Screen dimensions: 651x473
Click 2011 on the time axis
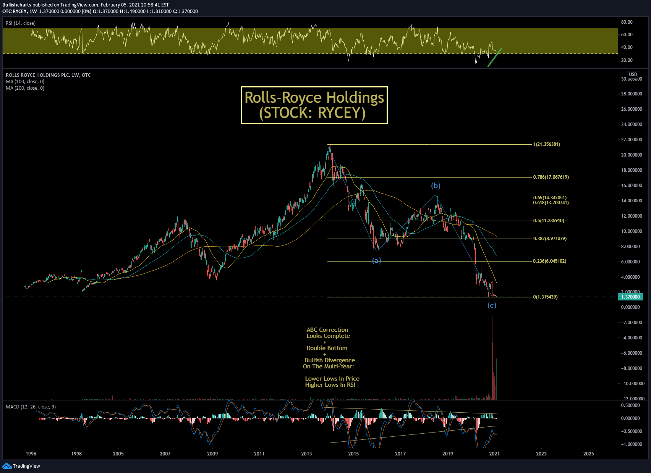(x=259, y=454)
